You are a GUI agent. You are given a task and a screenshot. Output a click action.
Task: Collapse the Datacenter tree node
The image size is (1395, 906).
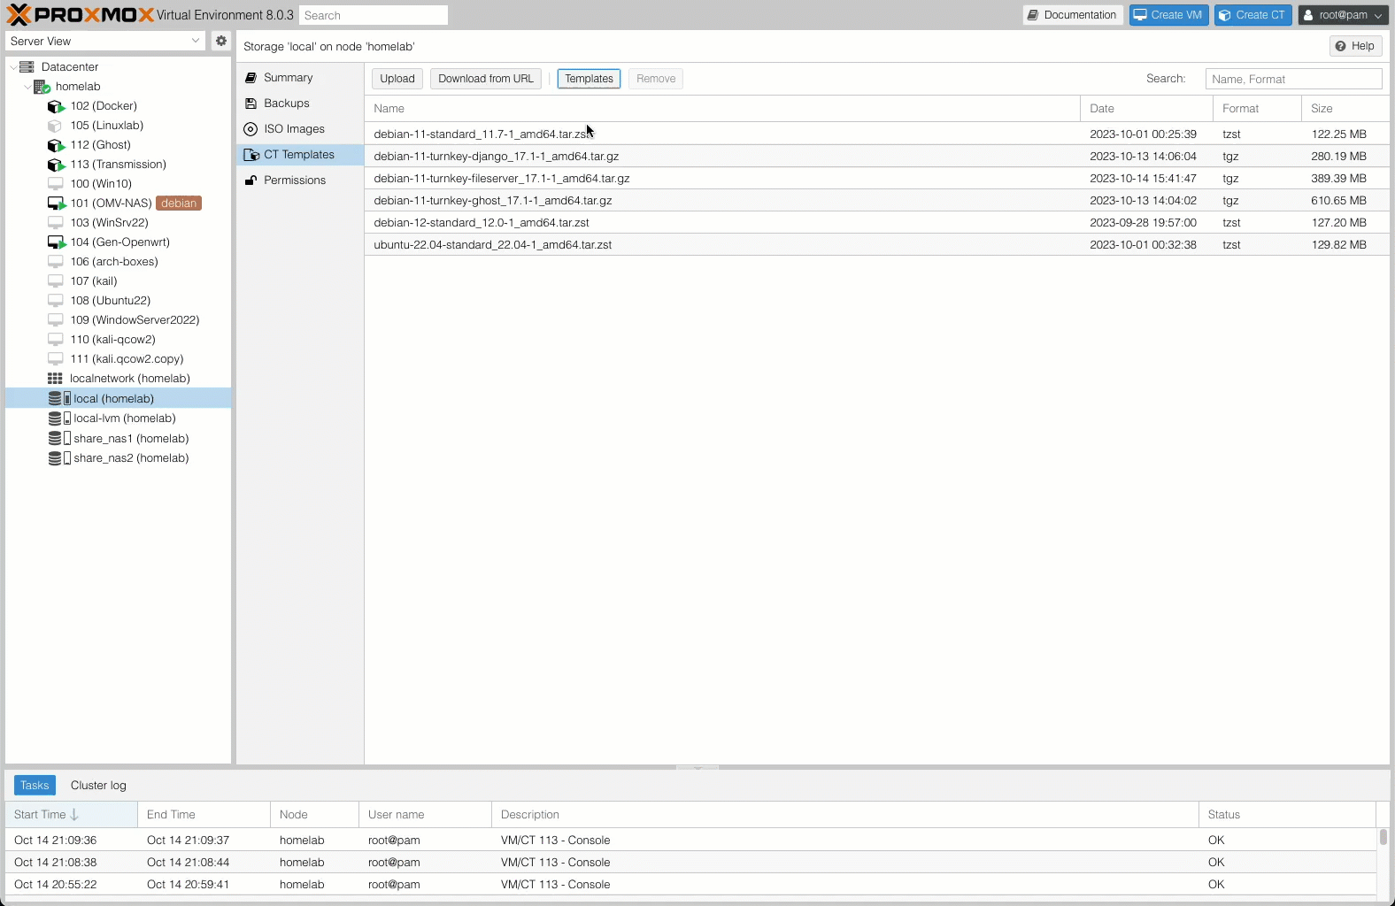[12, 67]
